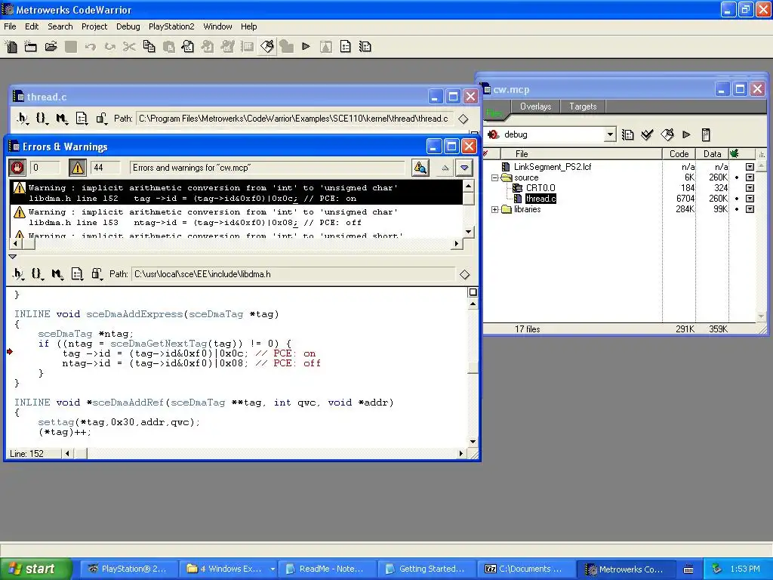Click the Code column header
Viewport: 773px width, 580px height.
point(679,154)
